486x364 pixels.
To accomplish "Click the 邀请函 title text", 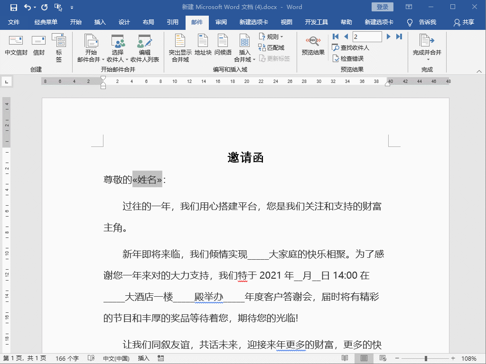I will tap(245, 157).
